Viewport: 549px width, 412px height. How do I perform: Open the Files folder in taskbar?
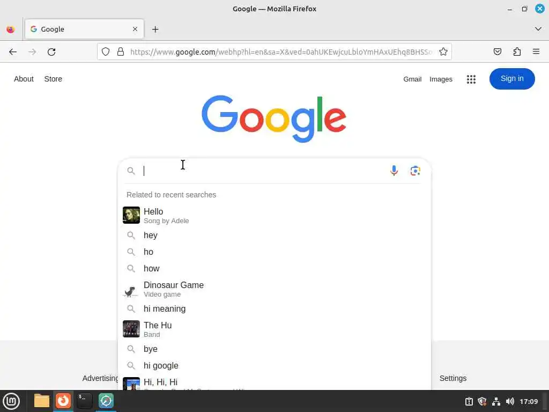pyautogui.click(x=42, y=401)
